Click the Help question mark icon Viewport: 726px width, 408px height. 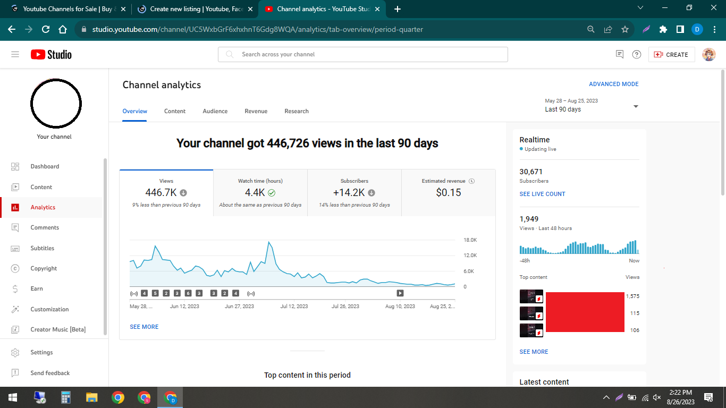coord(637,55)
